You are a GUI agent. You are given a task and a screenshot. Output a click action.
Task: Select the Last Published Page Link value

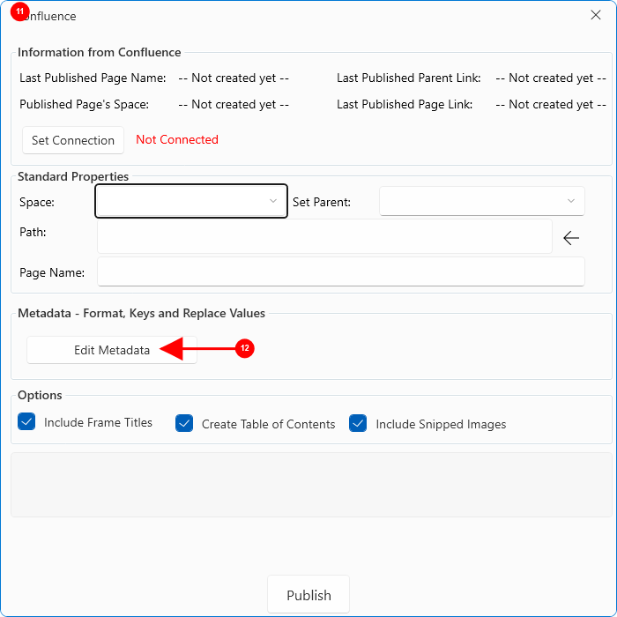(551, 104)
